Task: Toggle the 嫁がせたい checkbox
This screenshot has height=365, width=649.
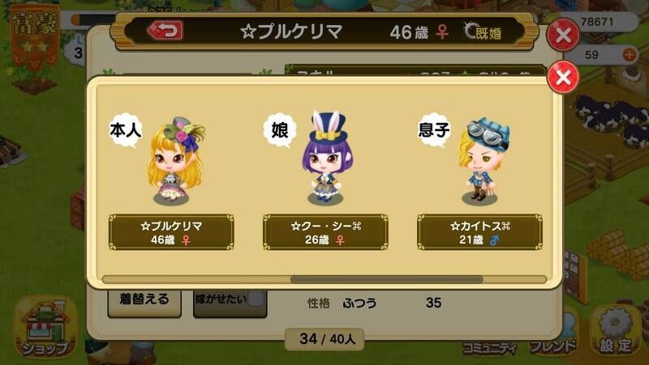Action: point(256,299)
